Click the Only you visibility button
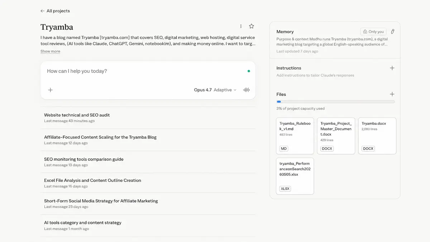The image size is (430, 242). coord(373,32)
